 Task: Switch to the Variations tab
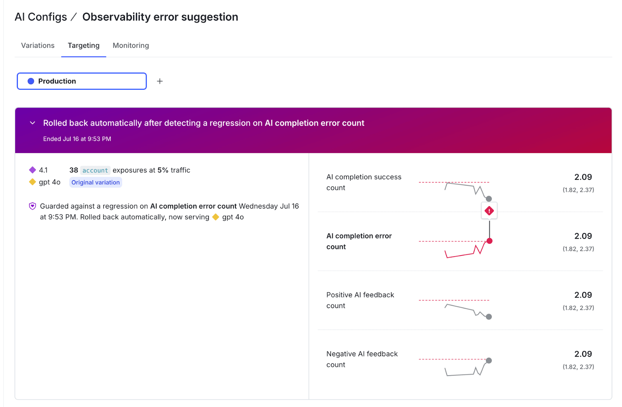[37, 45]
